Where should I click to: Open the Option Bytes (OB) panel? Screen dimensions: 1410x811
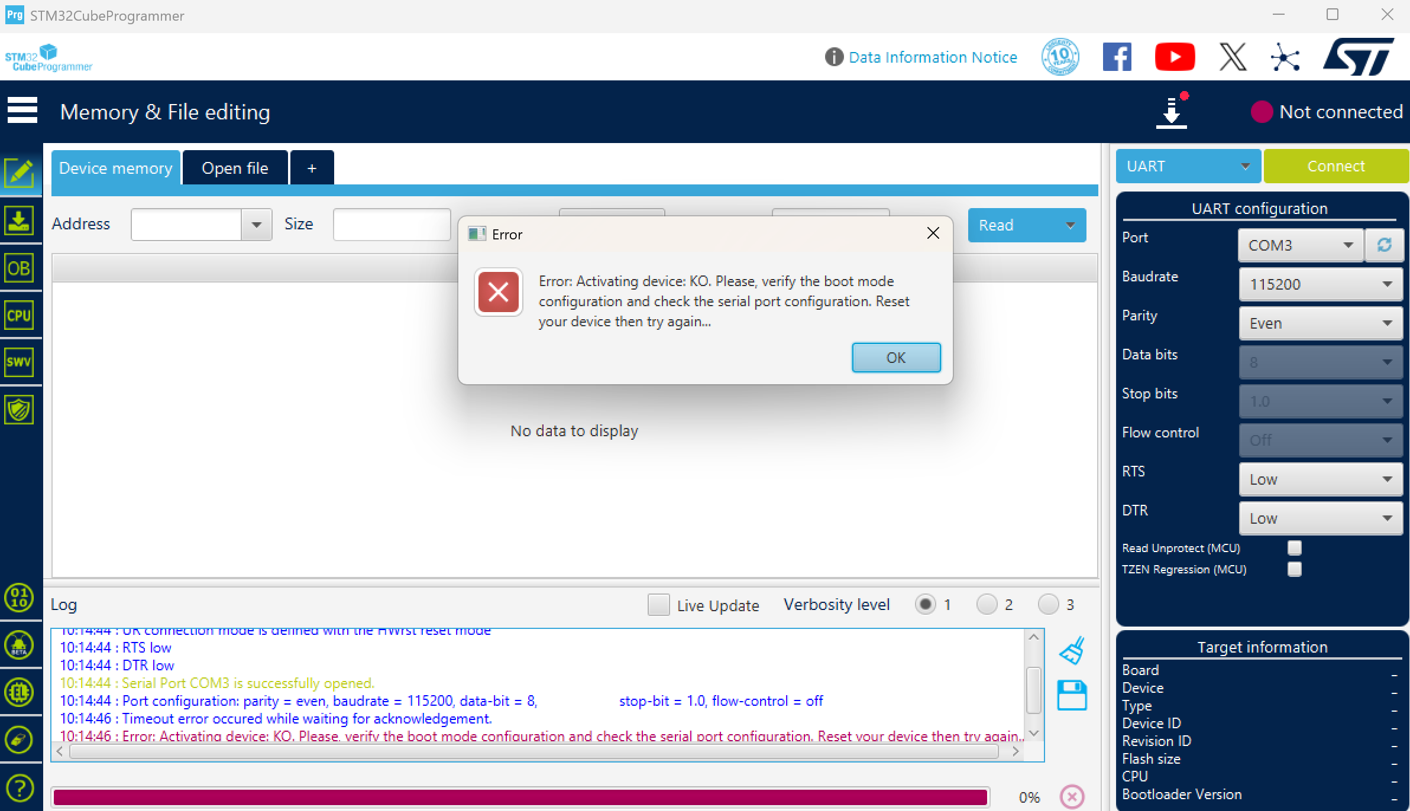20,268
